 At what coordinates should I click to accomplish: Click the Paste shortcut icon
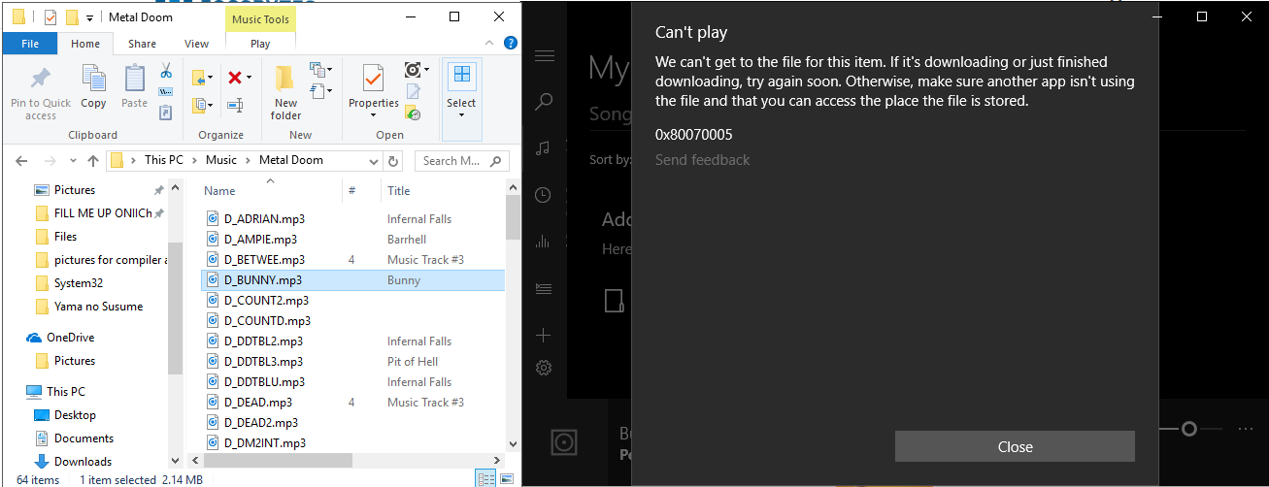click(x=166, y=113)
